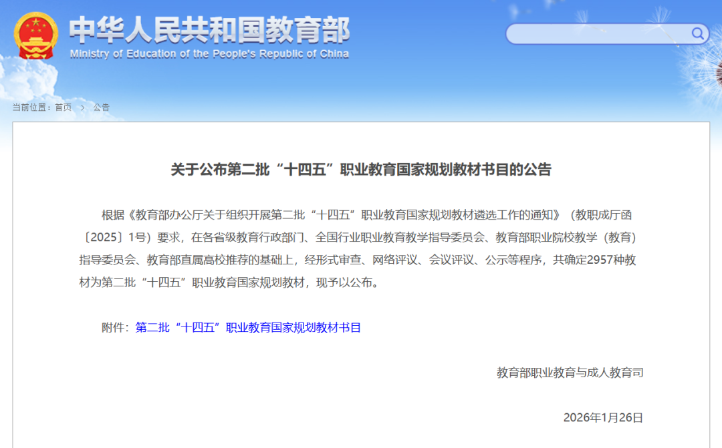Image resolution: width=722 pixels, height=448 pixels.
Task: Click the announcement title heading
Action: [x=361, y=170]
